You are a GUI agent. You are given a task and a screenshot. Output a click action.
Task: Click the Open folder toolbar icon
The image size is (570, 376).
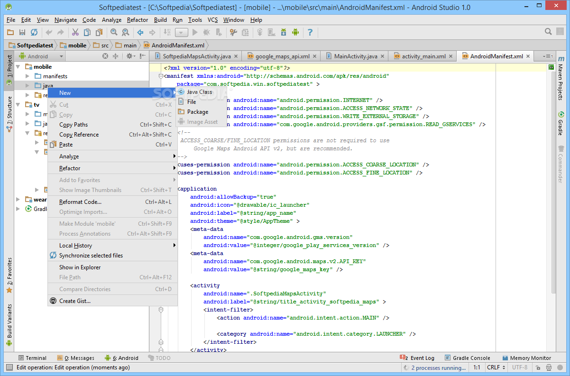click(10, 32)
